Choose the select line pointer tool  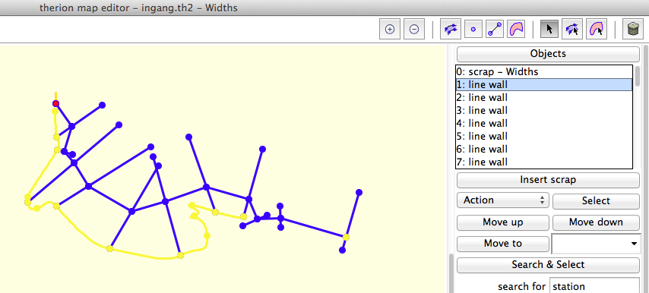tap(572, 30)
